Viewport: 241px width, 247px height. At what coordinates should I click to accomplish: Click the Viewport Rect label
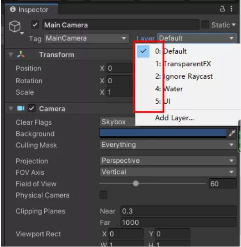click(38, 234)
